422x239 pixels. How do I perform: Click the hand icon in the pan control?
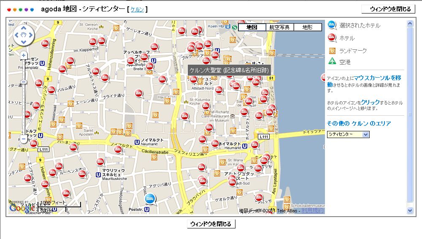click(24, 35)
